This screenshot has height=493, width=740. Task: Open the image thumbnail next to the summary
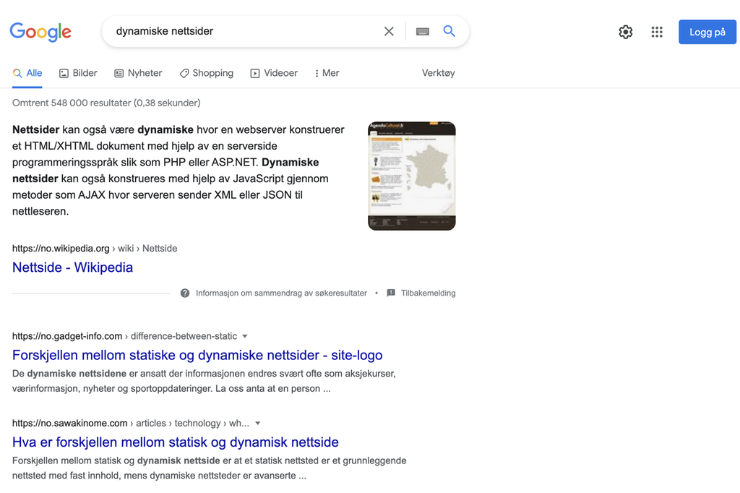pyautogui.click(x=411, y=176)
